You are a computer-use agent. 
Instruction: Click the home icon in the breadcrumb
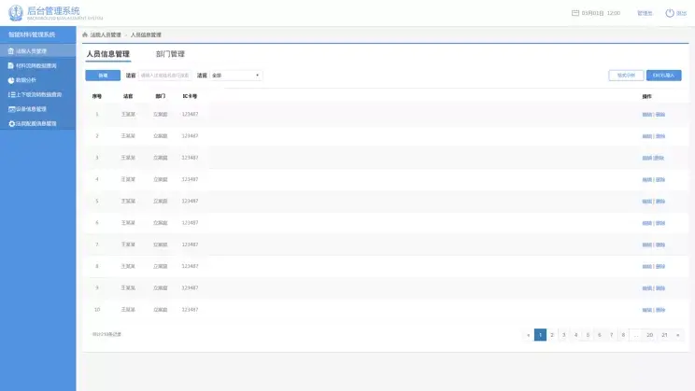point(85,34)
